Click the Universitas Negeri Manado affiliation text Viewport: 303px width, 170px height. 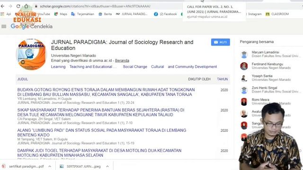pos(73,56)
